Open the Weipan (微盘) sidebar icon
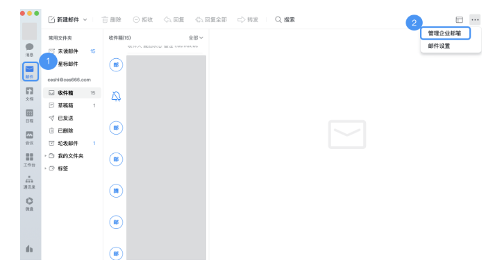502x276 pixels. pyautogui.click(x=29, y=204)
